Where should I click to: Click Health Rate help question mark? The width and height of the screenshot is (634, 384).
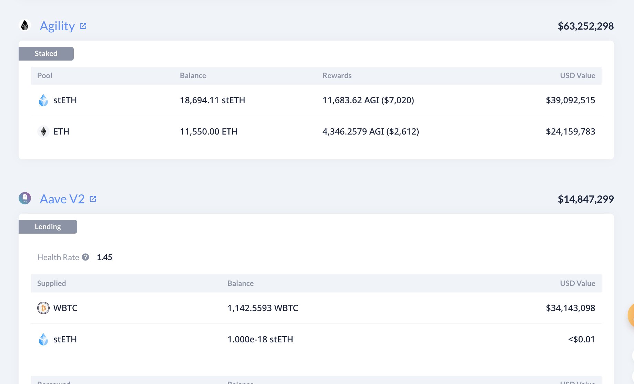pyautogui.click(x=85, y=257)
